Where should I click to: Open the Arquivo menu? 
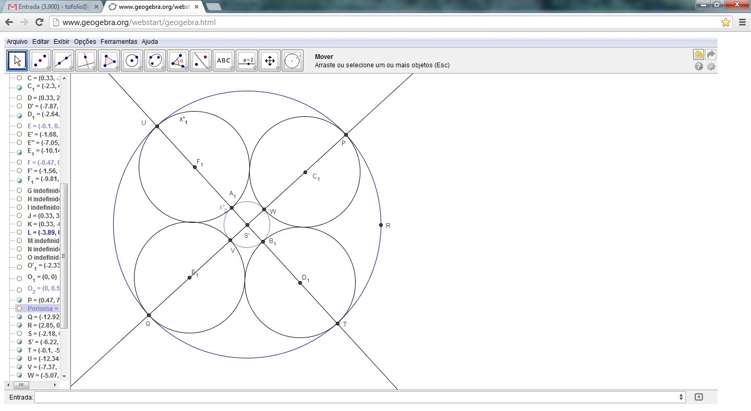[x=17, y=42]
